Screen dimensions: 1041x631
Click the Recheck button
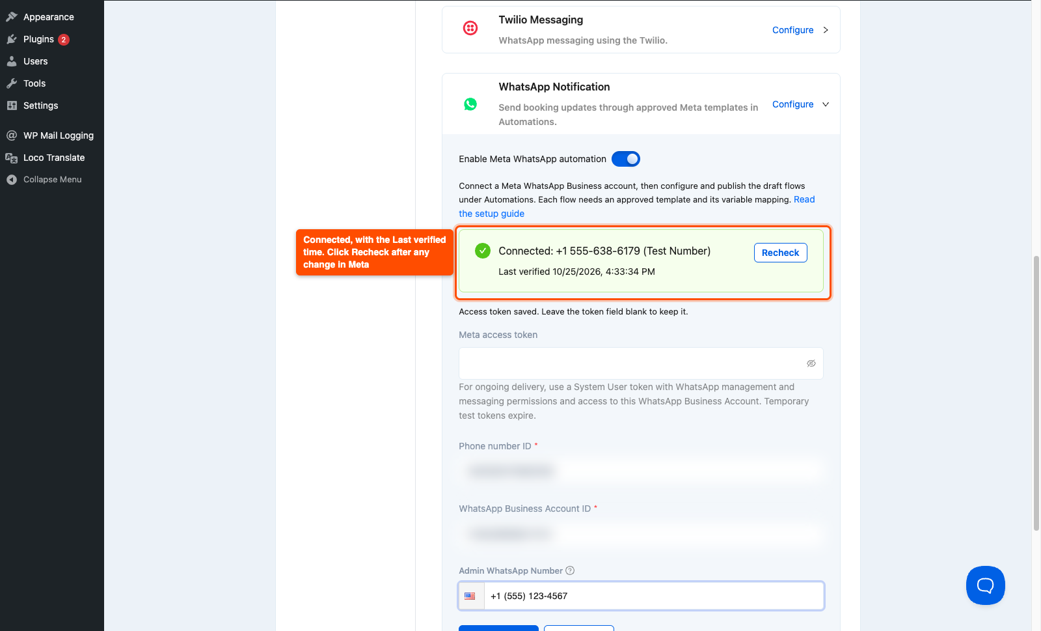pos(781,253)
